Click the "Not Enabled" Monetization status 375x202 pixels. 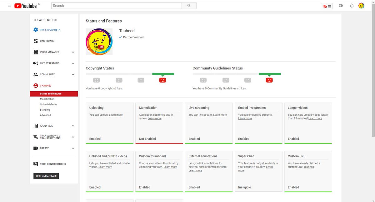(x=147, y=139)
